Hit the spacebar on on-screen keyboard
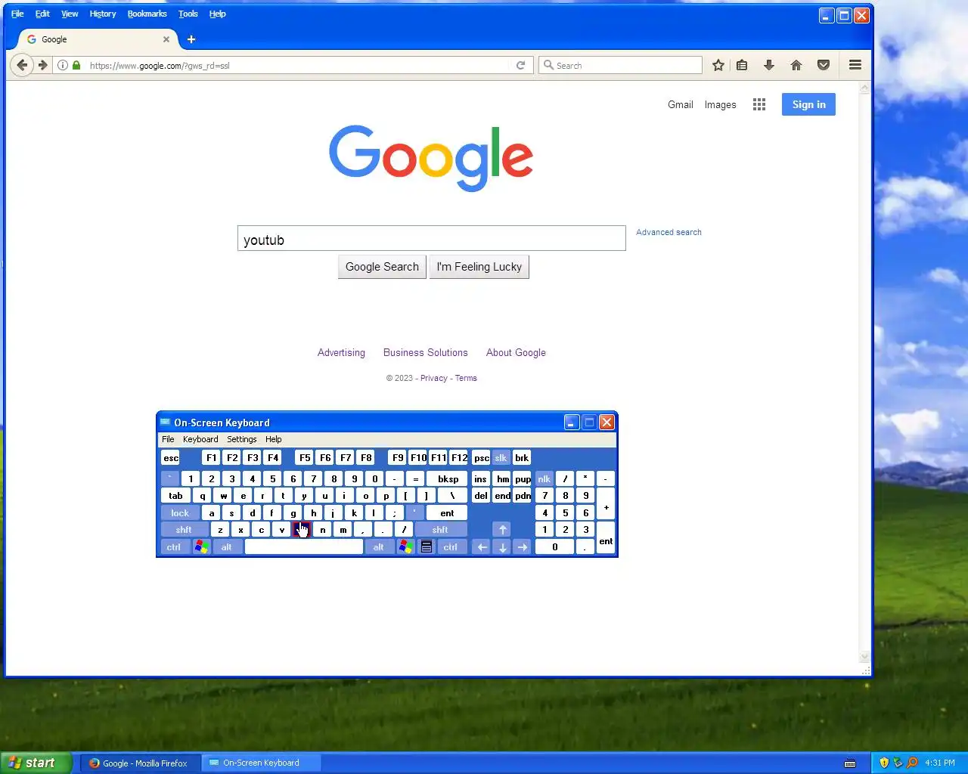 304,546
